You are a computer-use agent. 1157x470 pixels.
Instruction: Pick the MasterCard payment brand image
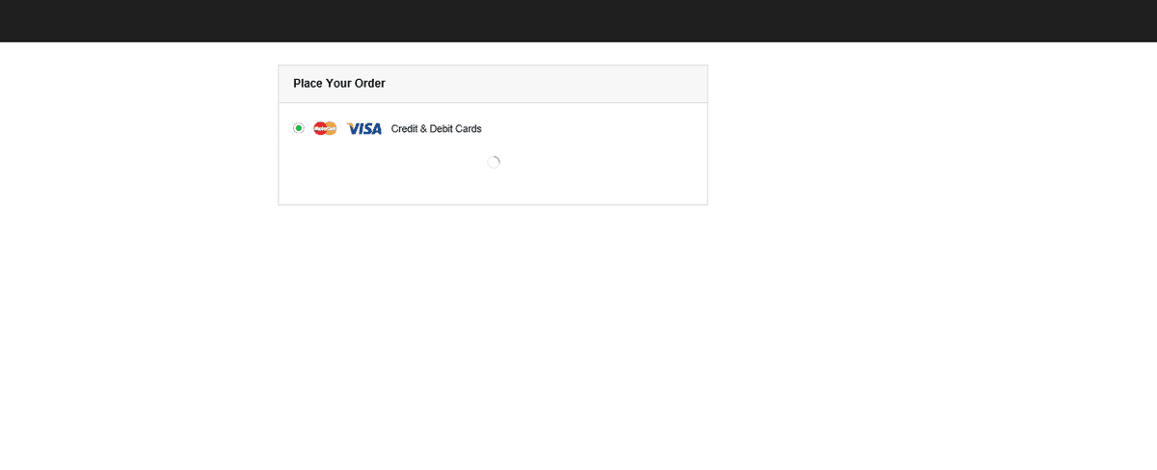(325, 128)
